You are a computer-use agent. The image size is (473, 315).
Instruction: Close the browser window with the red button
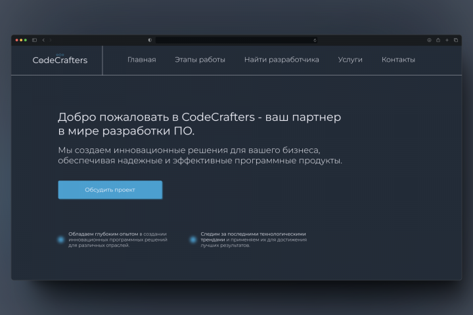17,40
